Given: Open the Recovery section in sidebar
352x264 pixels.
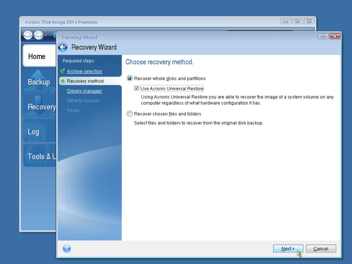Looking at the screenshot, I should pyautogui.click(x=40, y=106).
